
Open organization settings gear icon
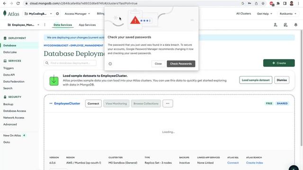tap(57, 14)
